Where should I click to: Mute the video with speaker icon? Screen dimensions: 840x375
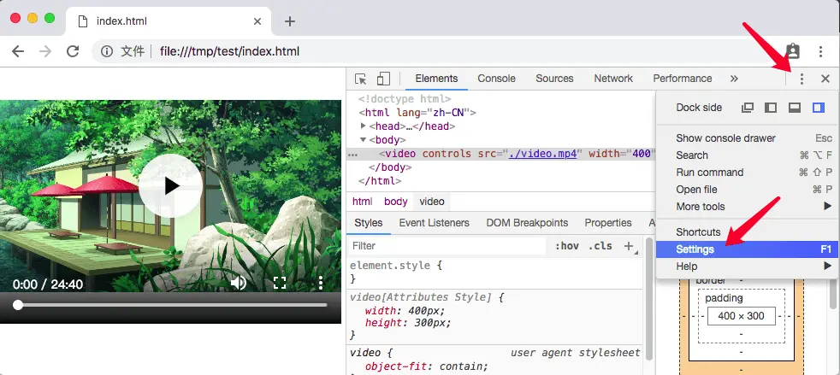239,283
